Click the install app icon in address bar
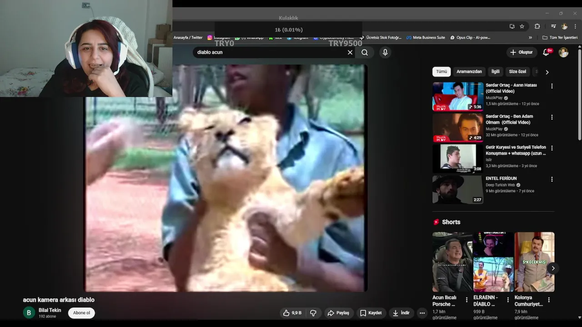The image size is (582, 327). pyautogui.click(x=512, y=26)
